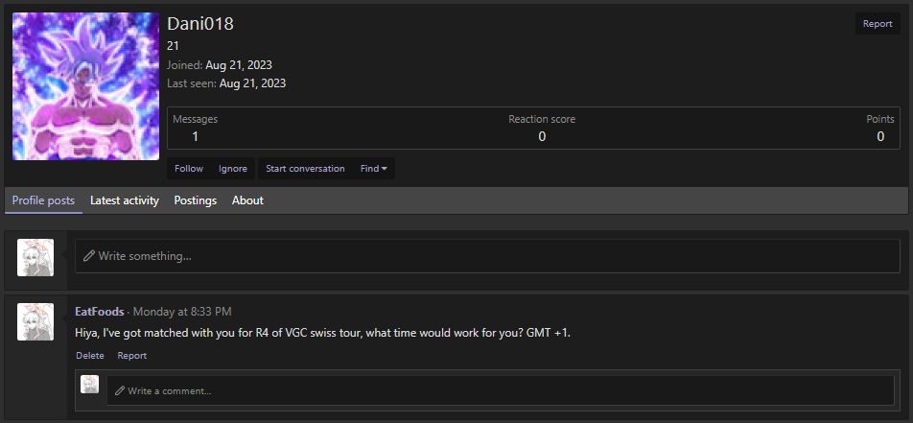Report the Dani018 profile
Viewport: 913px width, 423px height.
click(x=878, y=24)
